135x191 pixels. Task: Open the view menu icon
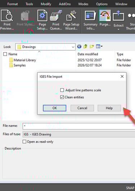tap(99, 46)
